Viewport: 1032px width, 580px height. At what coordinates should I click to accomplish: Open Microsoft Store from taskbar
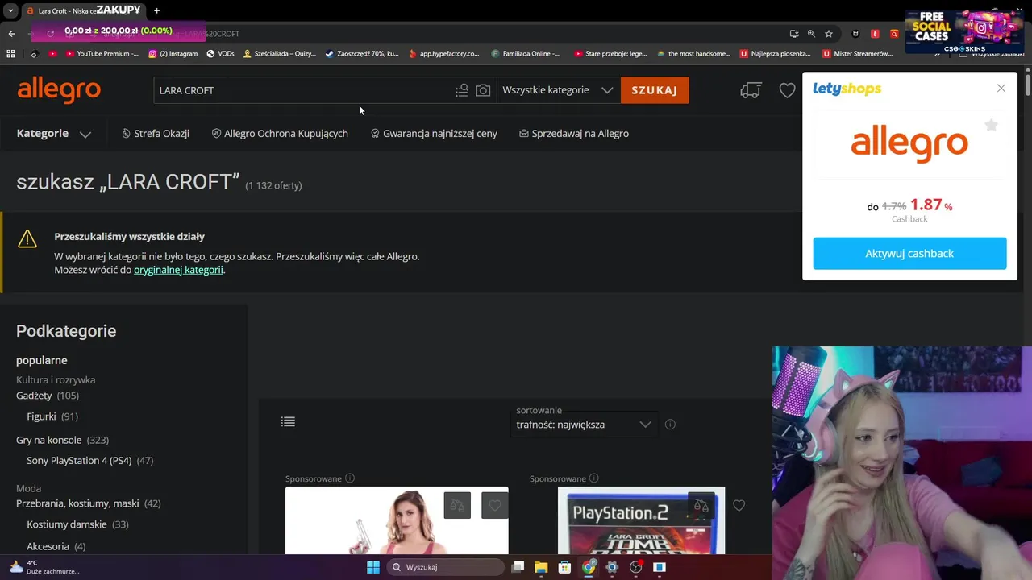[x=564, y=567]
